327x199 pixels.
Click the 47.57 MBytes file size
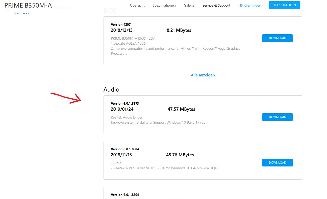pyautogui.click(x=181, y=109)
